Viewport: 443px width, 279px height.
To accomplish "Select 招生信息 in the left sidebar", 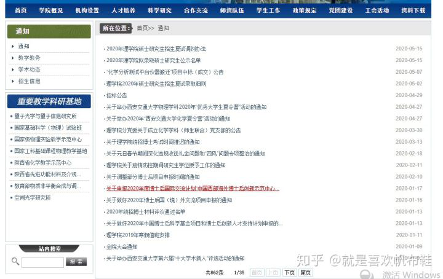I will [29, 81].
